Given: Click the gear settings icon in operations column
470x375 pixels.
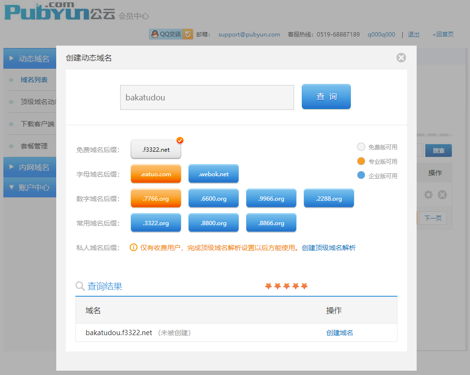Looking at the screenshot, I should (x=428, y=194).
